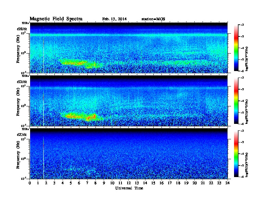Viewport: 271px width, 210px height.
Task: Click the "4" hour tick label
Action: [x=63, y=183]
